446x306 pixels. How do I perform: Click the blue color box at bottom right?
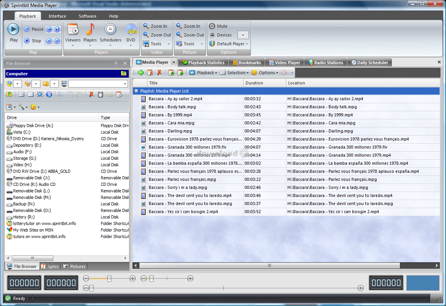click(423, 283)
